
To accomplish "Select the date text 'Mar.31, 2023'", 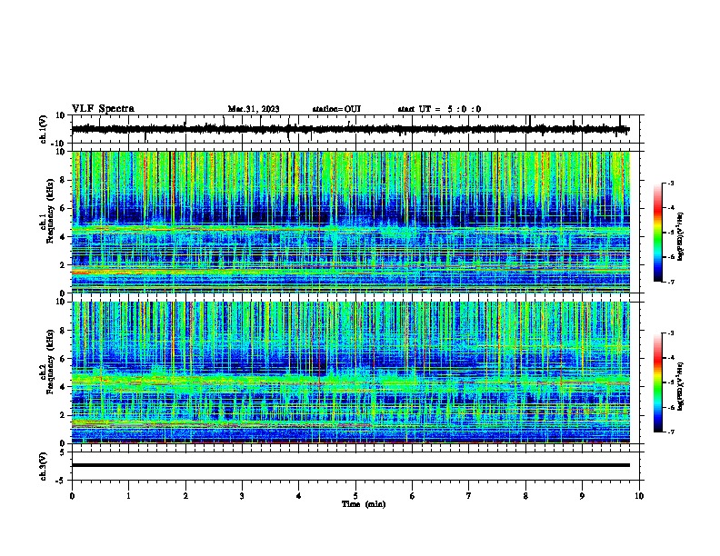I will (254, 109).
